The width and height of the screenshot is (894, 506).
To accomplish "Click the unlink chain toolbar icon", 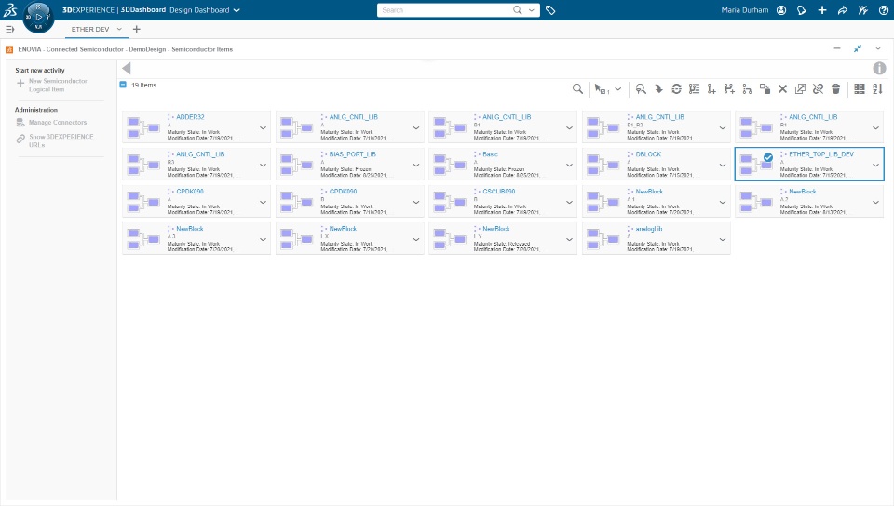I will pos(819,88).
